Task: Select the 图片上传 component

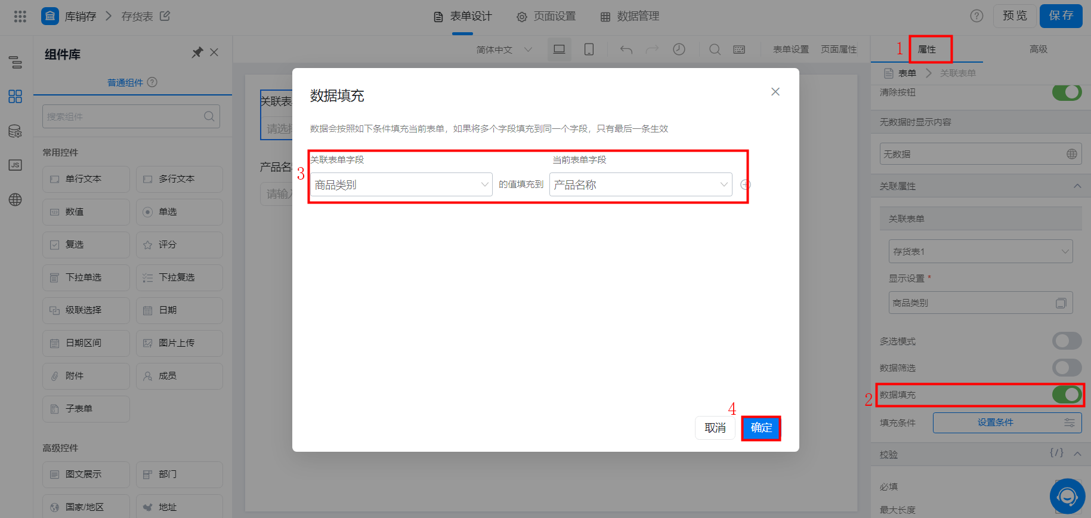Action: [x=180, y=343]
